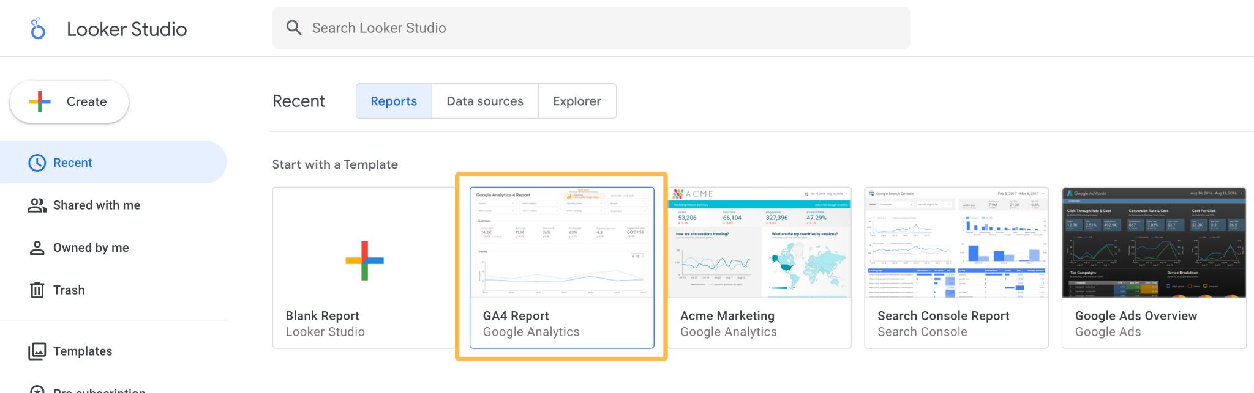Click the Owned by me person icon

(x=37, y=248)
